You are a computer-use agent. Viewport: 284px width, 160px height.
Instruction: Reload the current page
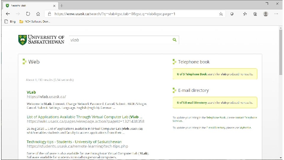pos(28,14)
